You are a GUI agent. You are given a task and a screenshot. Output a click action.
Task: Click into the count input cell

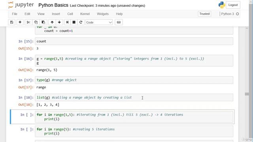(x=134, y=41)
